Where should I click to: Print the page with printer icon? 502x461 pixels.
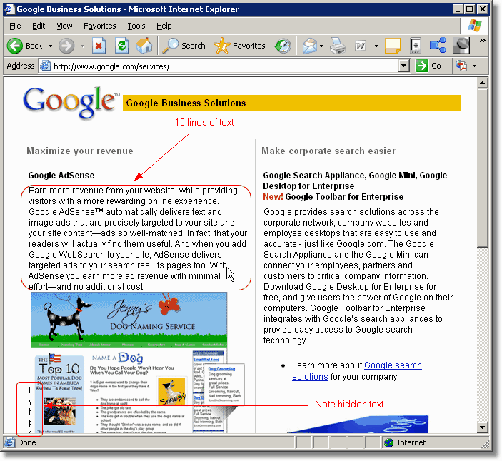(338, 46)
